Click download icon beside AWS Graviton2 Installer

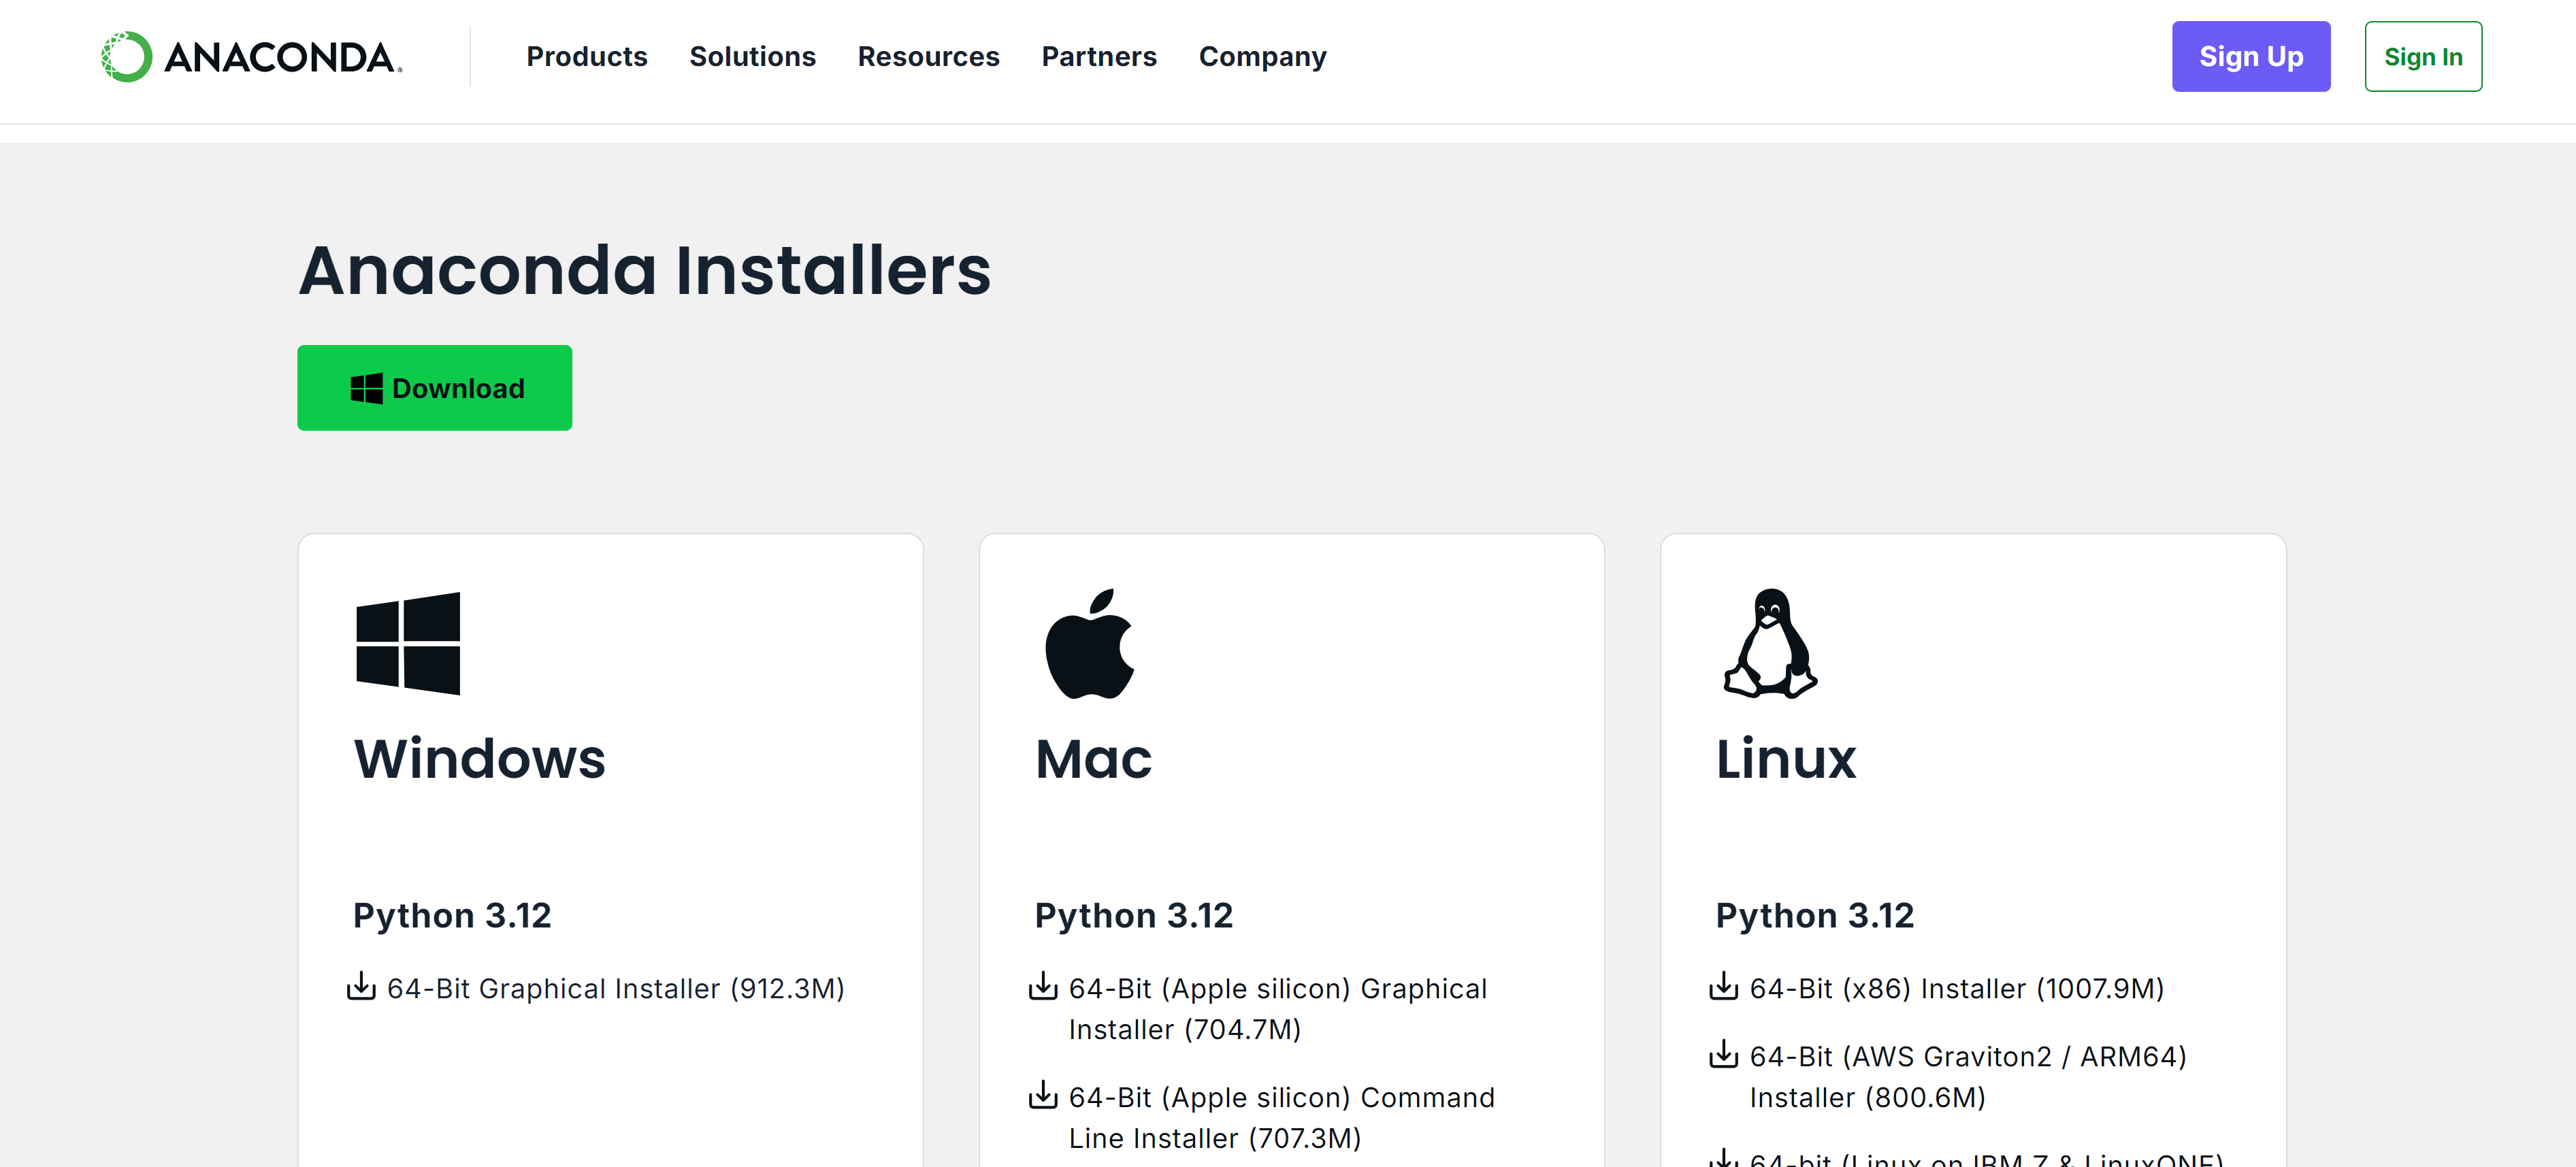[1724, 1055]
